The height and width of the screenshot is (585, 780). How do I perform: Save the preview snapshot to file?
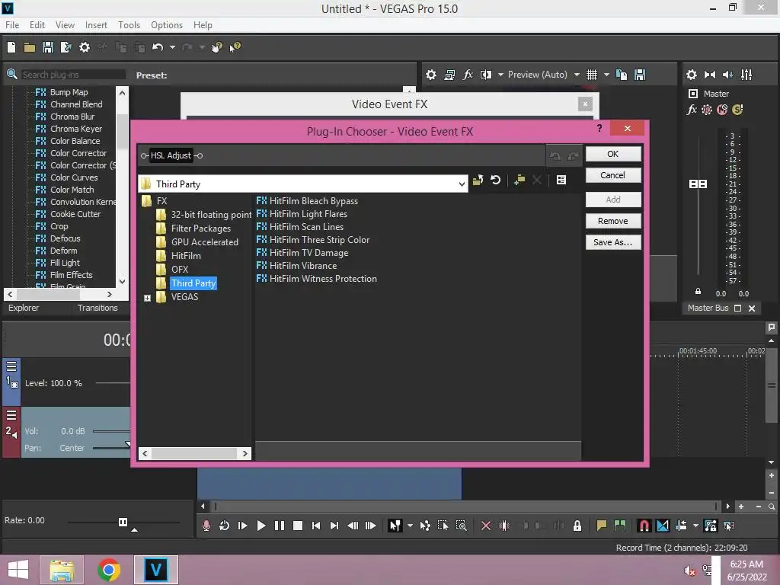pos(640,75)
